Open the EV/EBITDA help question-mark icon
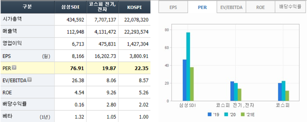The width and height of the screenshot is (307, 122). click(x=29, y=80)
